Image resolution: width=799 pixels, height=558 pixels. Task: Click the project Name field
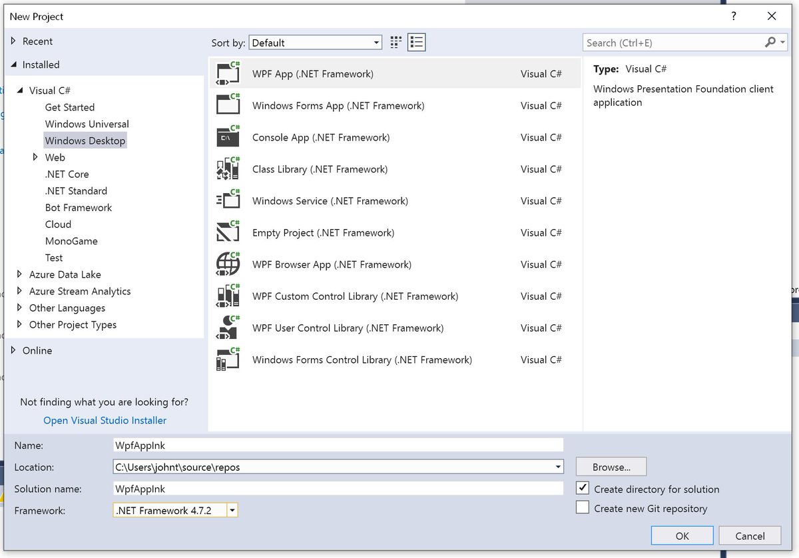(338, 445)
